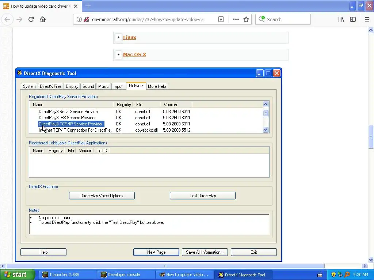Viewport: 374px width, 280px height.
Task: Reload the current page
Action: [x=31, y=19]
